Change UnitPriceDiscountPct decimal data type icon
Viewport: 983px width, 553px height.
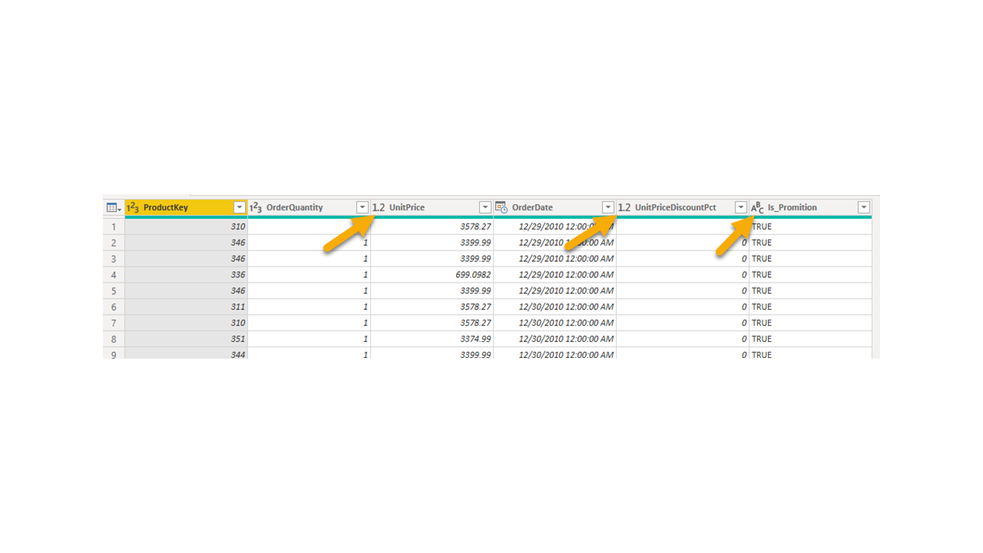624,207
